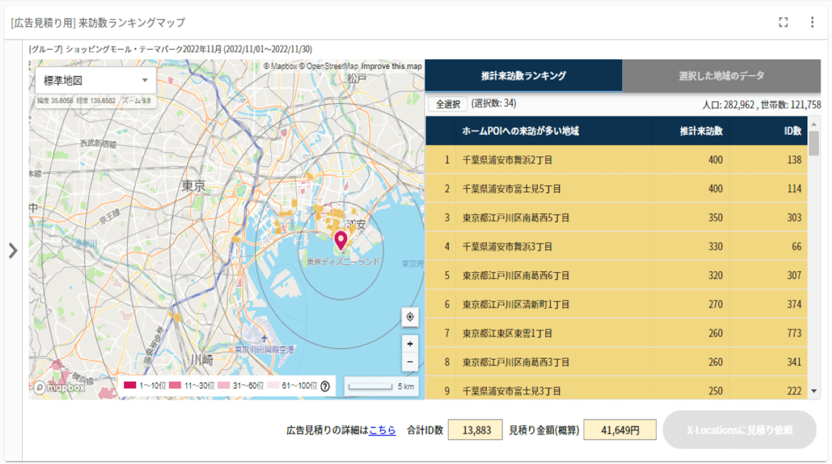
Task: Click the pink location pin marker
Action: [x=341, y=241]
